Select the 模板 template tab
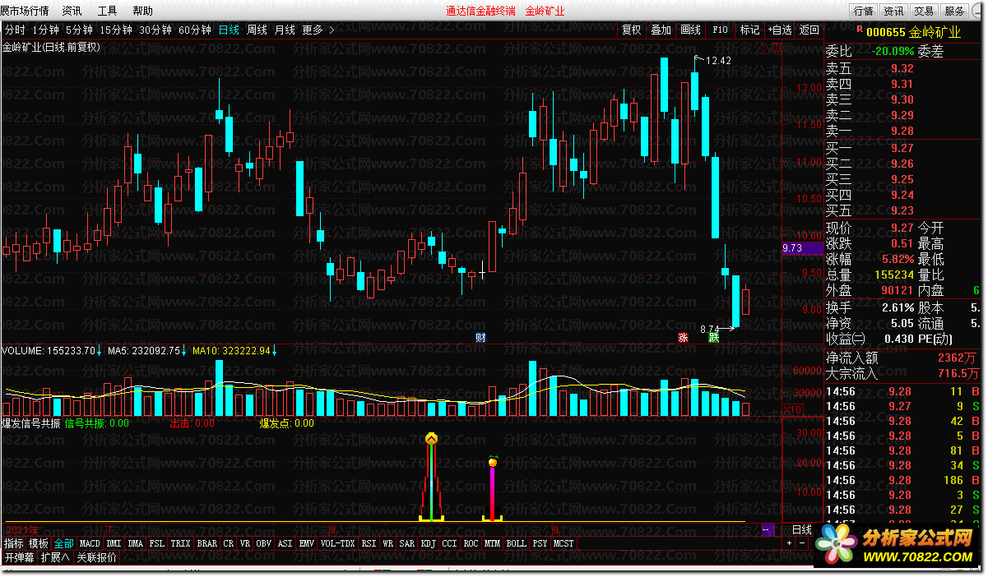 [x=39, y=543]
